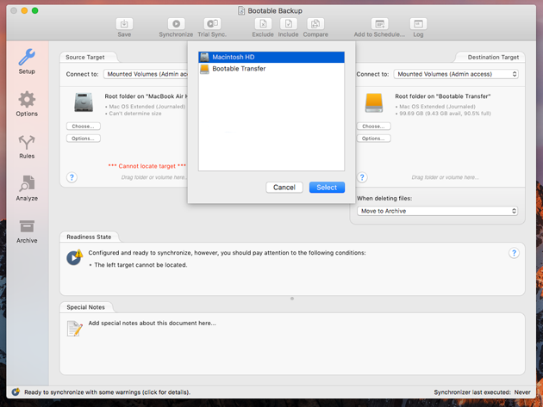Click Options button under Source Target
The height and width of the screenshot is (407, 543).
point(83,139)
